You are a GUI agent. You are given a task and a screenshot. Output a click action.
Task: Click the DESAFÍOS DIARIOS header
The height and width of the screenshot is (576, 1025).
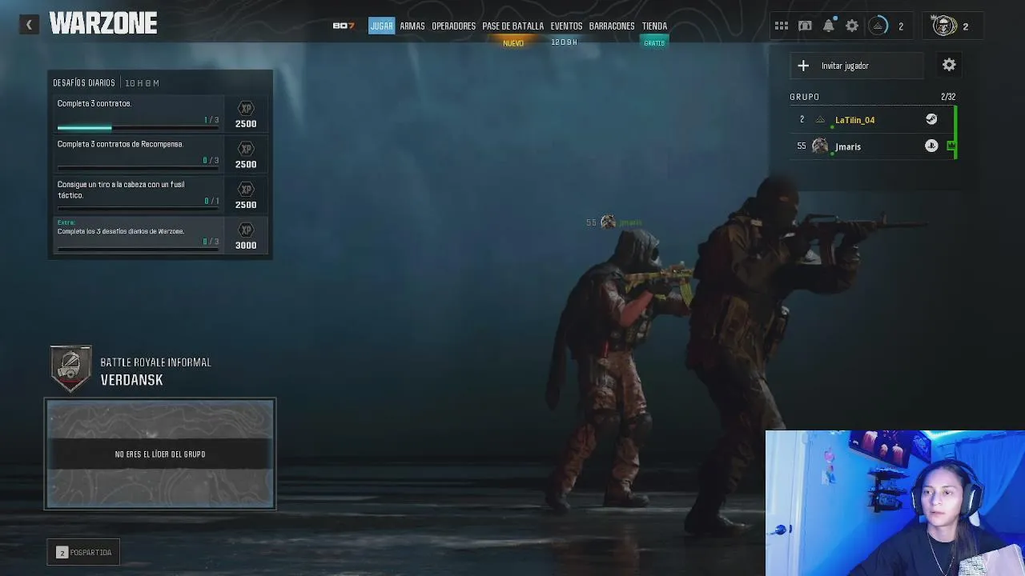[x=84, y=83]
